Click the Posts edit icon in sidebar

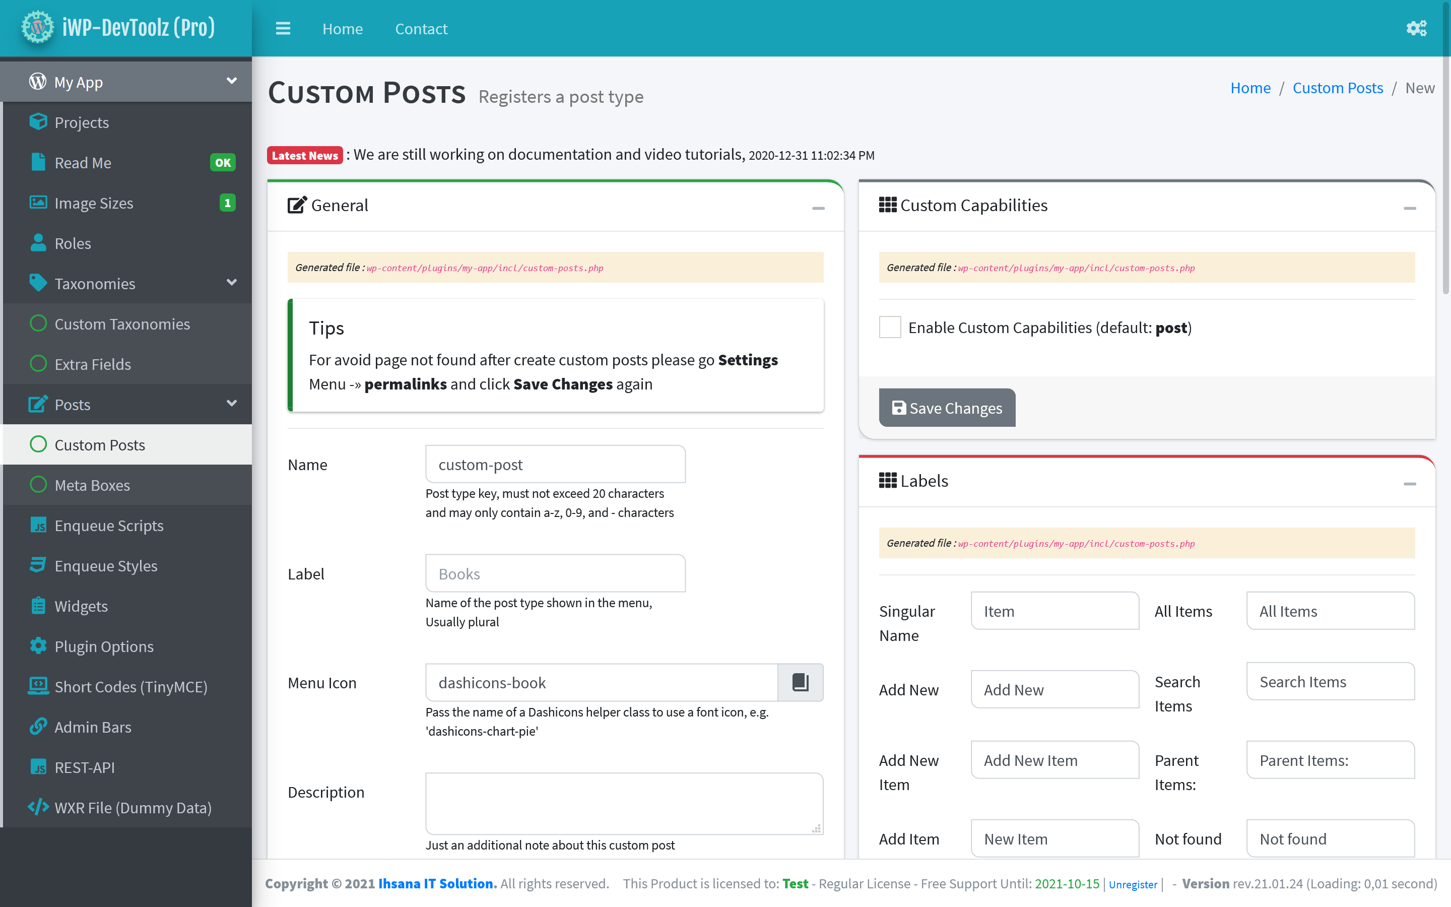coord(38,404)
